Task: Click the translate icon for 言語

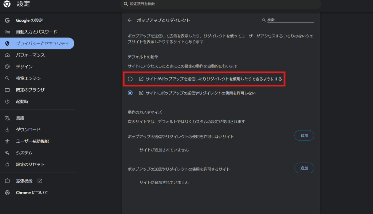Action: 7,118
